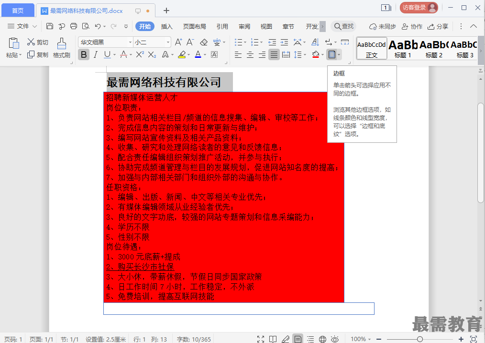Click the 未同步 sync status button
The image size is (485, 343).
click(x=383, y=26)
